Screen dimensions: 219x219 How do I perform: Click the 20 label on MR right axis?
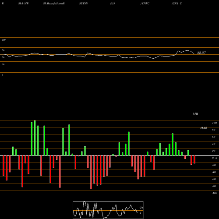click(x=214, y=151)
